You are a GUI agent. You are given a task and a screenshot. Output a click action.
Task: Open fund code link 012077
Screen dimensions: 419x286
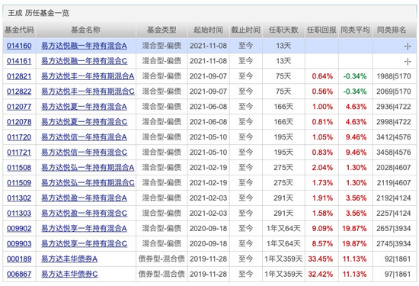point(19,107)
